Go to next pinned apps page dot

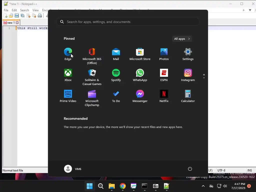(x=204, y=78)
